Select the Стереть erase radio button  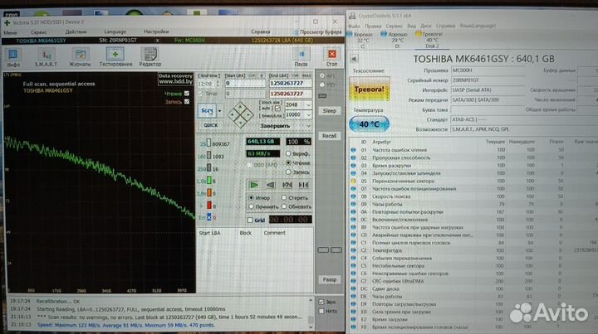click(x=284, y=198)
